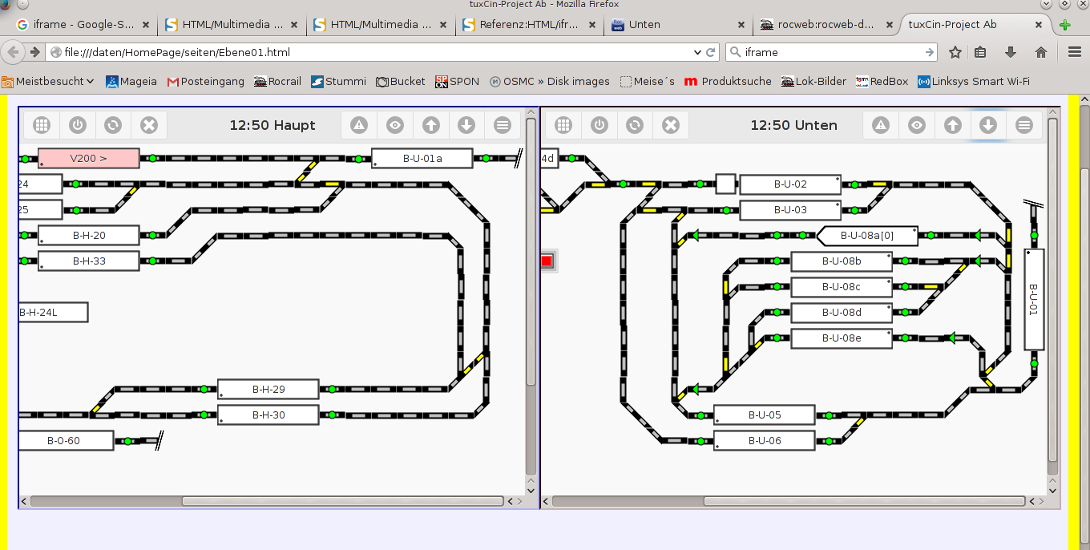Viewport: 1090px width, 550px height.
Task: Go to the Firefox home page
Action: [1041, 53]
